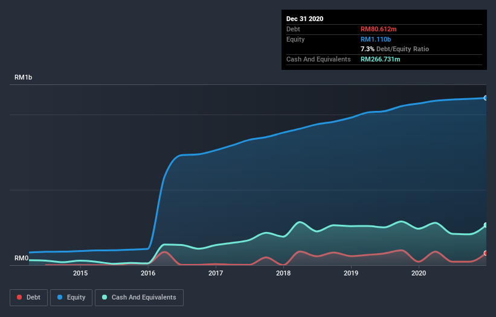Click the RM0 y-axis label

click(x=22, y=259)
